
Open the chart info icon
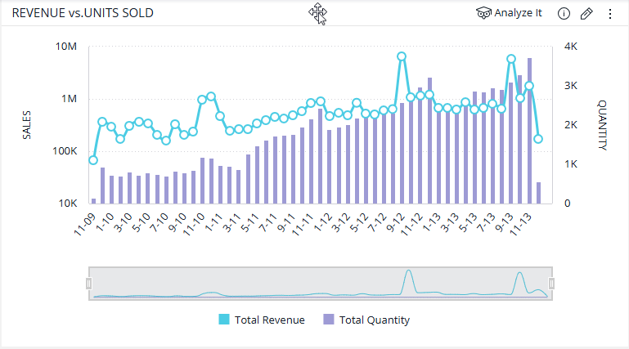[563, 13]
